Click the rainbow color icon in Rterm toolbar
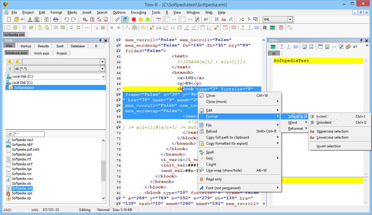The height and width of the screenshot is (215, 372). [x=348, y=47]
